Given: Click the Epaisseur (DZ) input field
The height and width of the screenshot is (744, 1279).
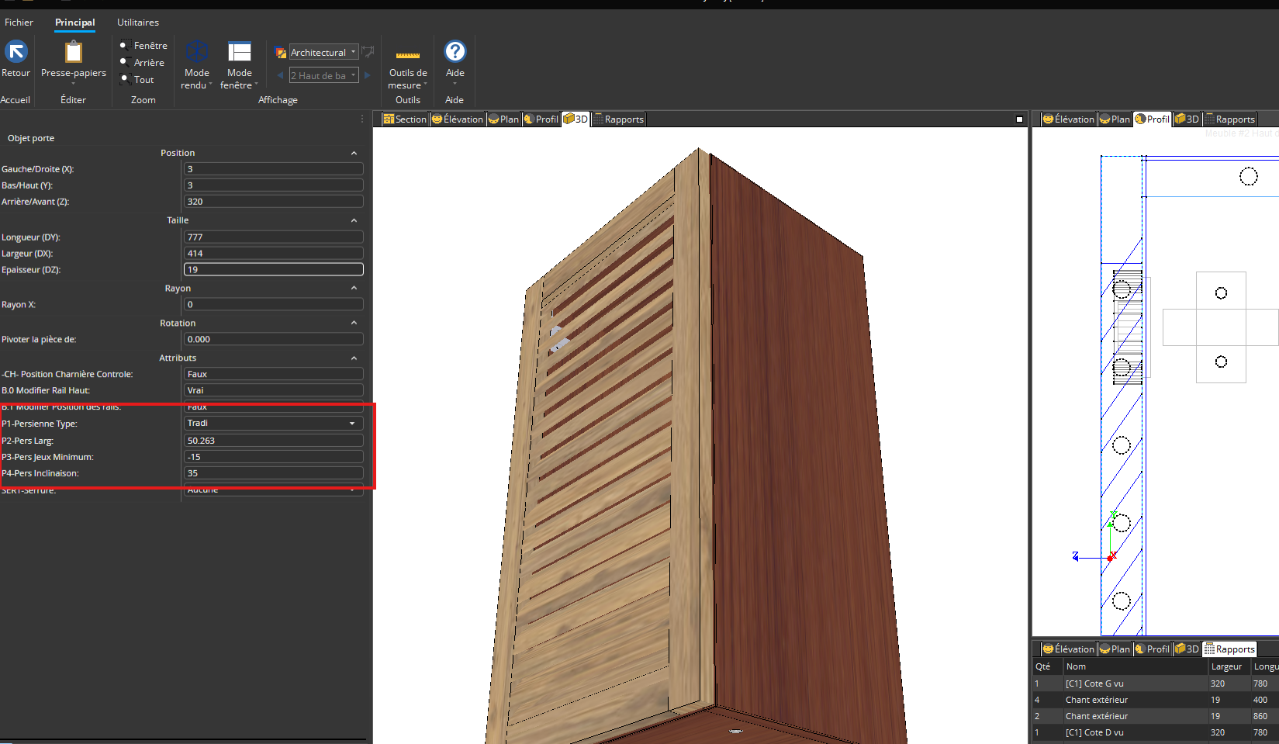Looking at the screenshot, I should (273, 269).
